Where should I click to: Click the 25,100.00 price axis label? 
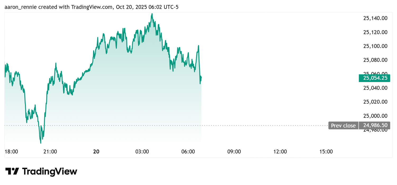tap(375, 46)
